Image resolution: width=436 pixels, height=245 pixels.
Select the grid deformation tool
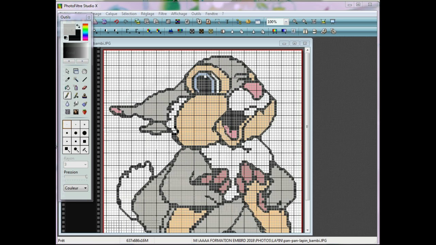(67, 112)
